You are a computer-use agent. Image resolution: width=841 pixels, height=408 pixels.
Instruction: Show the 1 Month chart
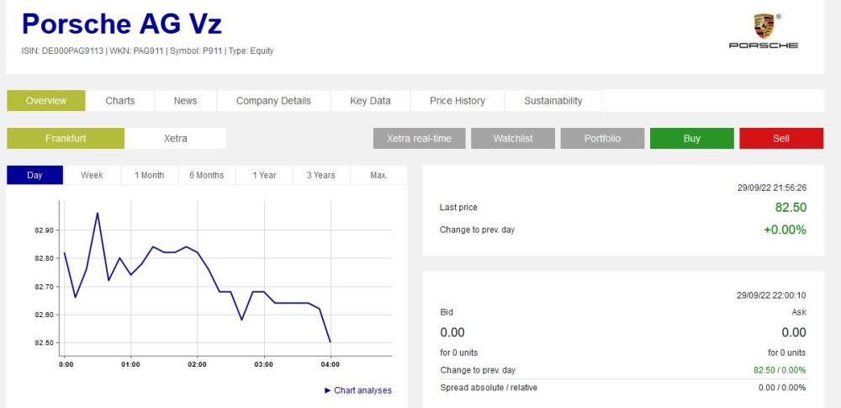click(149, 175)
